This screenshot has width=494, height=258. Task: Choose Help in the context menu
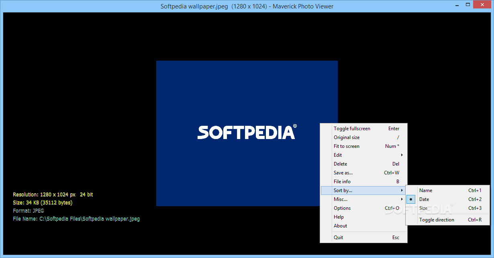363,217
